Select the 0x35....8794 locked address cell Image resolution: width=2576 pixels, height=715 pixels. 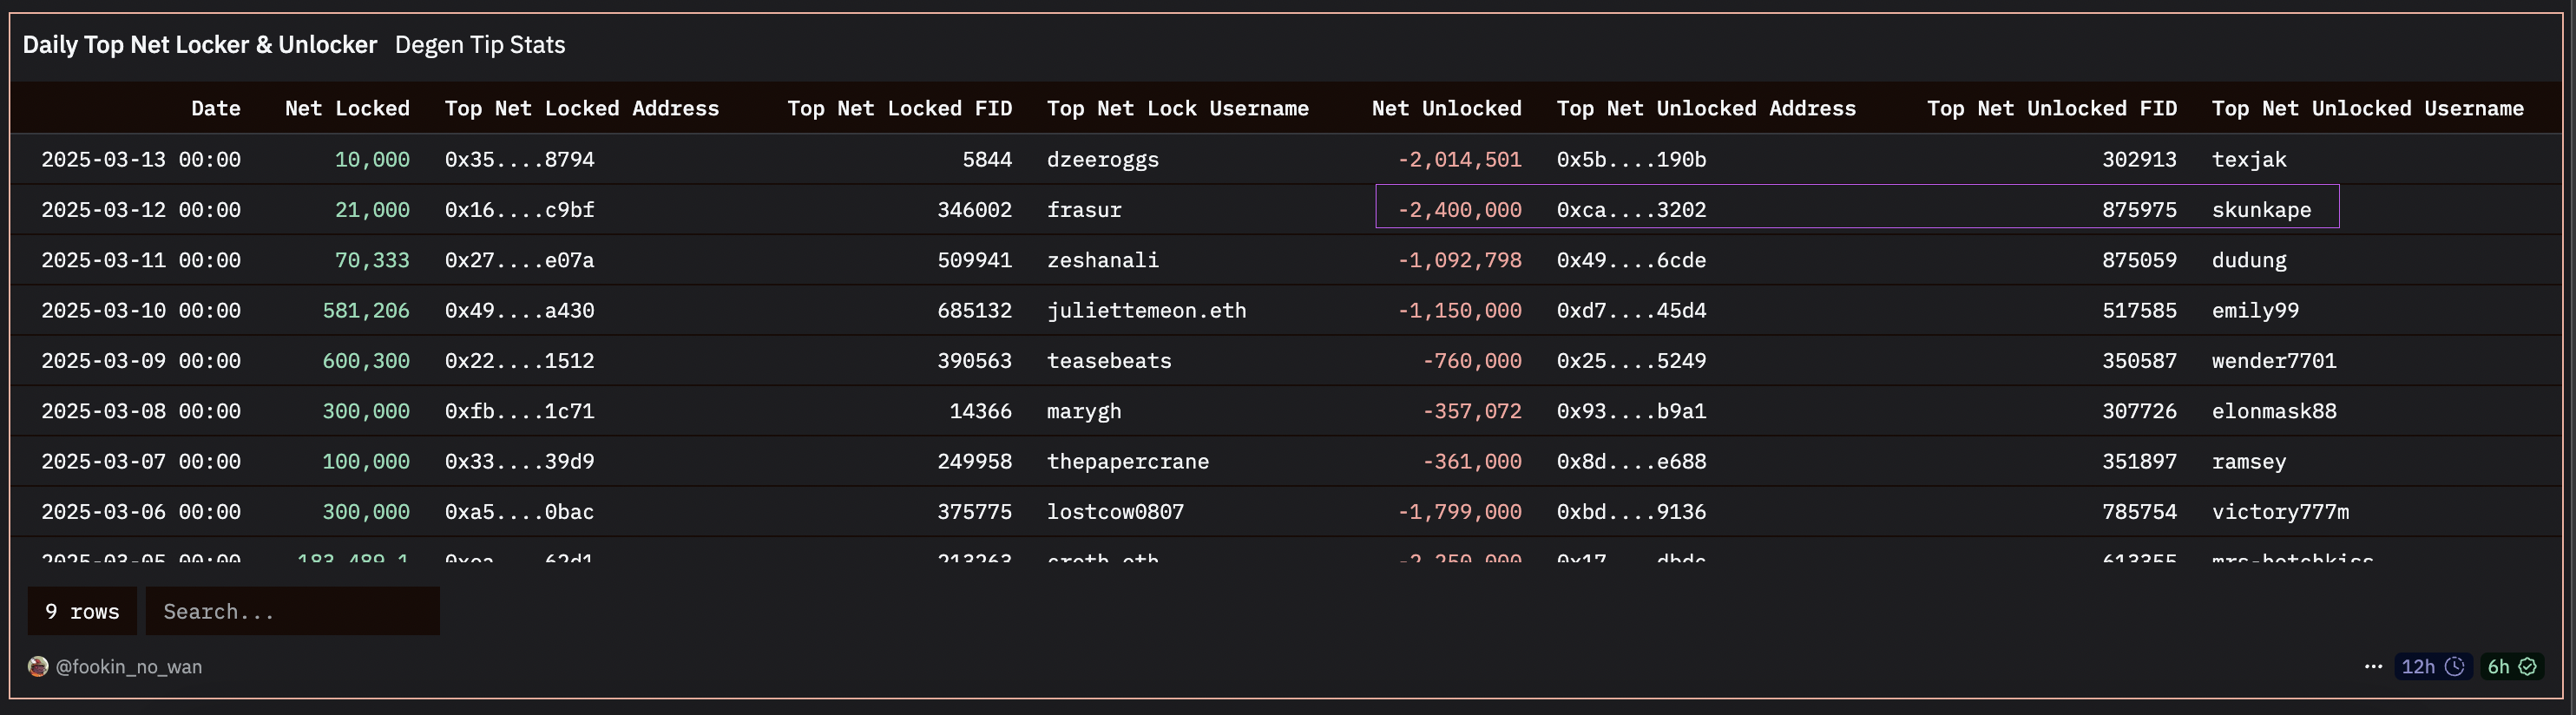519,159
